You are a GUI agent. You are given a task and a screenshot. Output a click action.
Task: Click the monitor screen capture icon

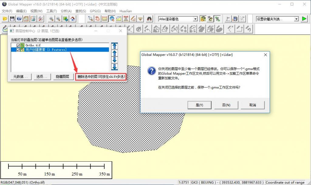[235, 19]
